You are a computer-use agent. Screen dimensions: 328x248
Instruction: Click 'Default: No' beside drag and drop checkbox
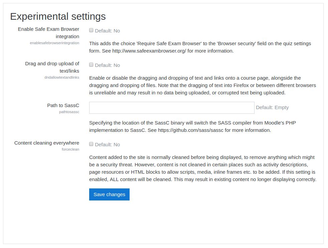tap(107, 65)
